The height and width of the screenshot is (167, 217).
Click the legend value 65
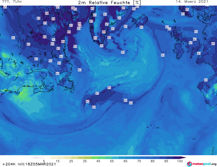[126, 161]
